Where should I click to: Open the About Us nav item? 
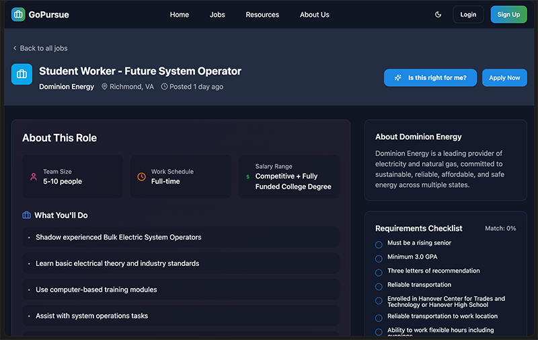pos(314,15)
